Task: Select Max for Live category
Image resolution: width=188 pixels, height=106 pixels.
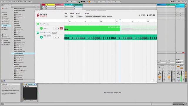Action: click(x=6, y=24)
